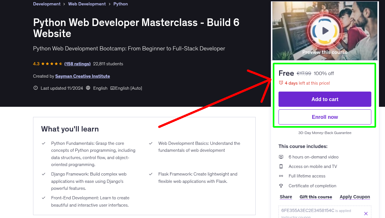Click the on-demand video icon
This screenshot has width=385, height=218.
(x=281, y=157)
